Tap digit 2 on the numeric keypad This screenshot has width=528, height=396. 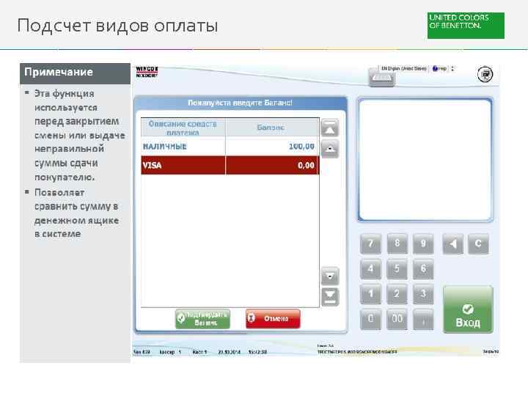pyautogui.click(x=397, y=293)
